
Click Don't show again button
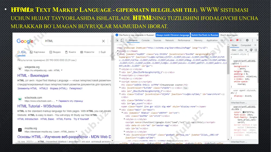(229, 35)
